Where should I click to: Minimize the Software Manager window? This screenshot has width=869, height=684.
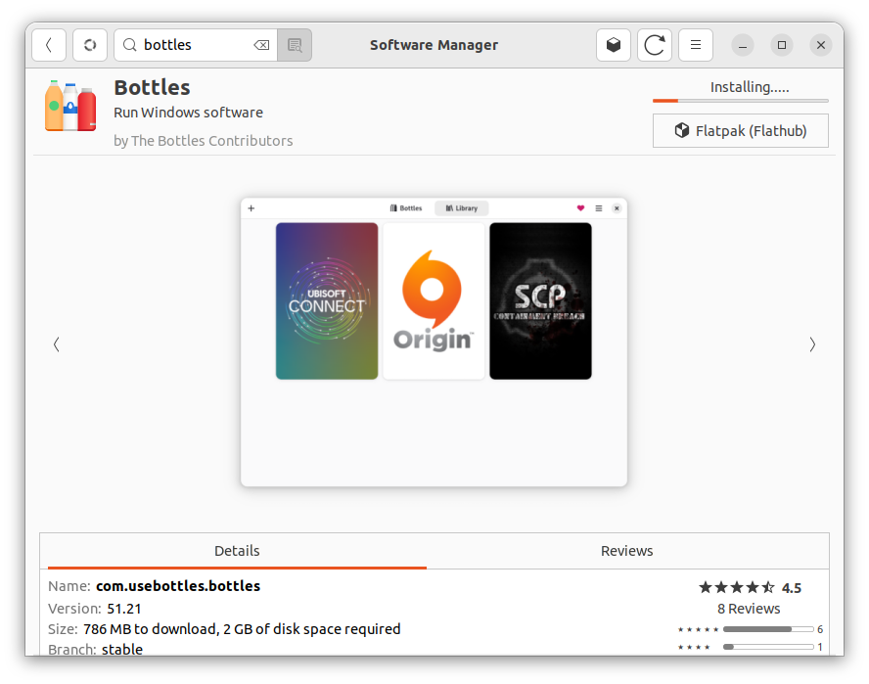click(743, 45)
